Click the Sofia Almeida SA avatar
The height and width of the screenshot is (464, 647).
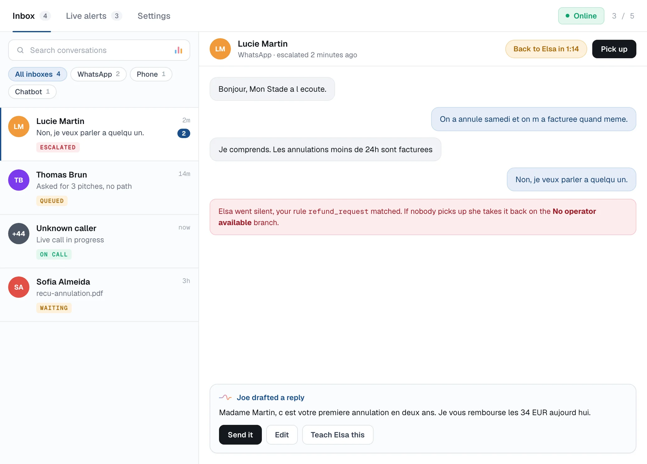pos(19,287)
